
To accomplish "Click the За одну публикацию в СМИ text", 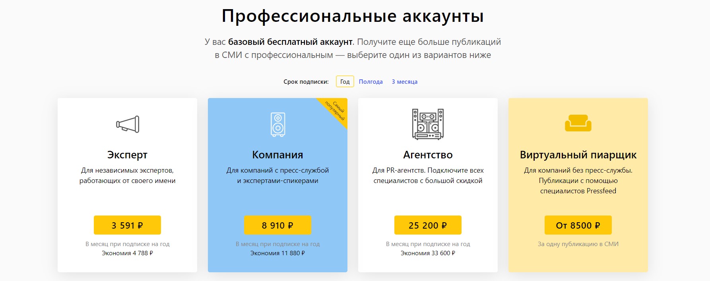I will click(x=578, y=244).
